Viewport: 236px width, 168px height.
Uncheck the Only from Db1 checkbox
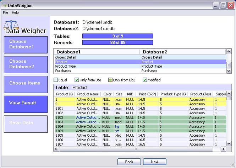click(x=77, y=80)
